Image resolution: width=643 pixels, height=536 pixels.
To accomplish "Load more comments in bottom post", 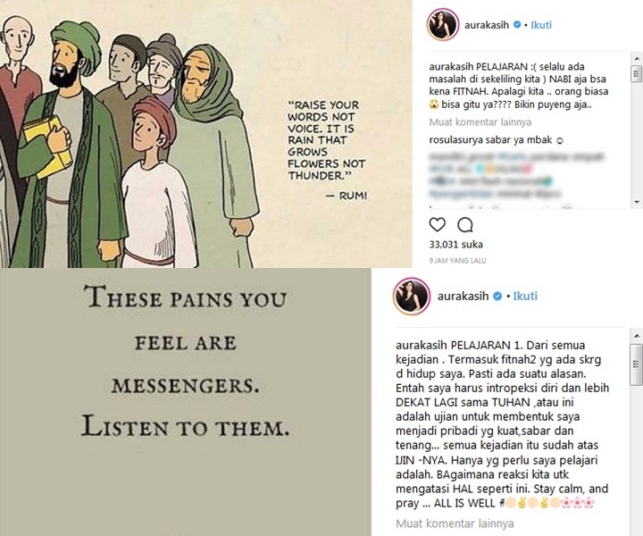I will [455, 523].
